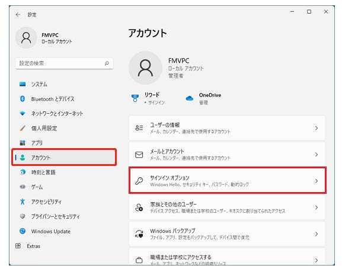The height and width of the screenshot is (275, 342).
Task: Click the システム monitor icon
Action: pyautogui.click(x=23, y=84)
